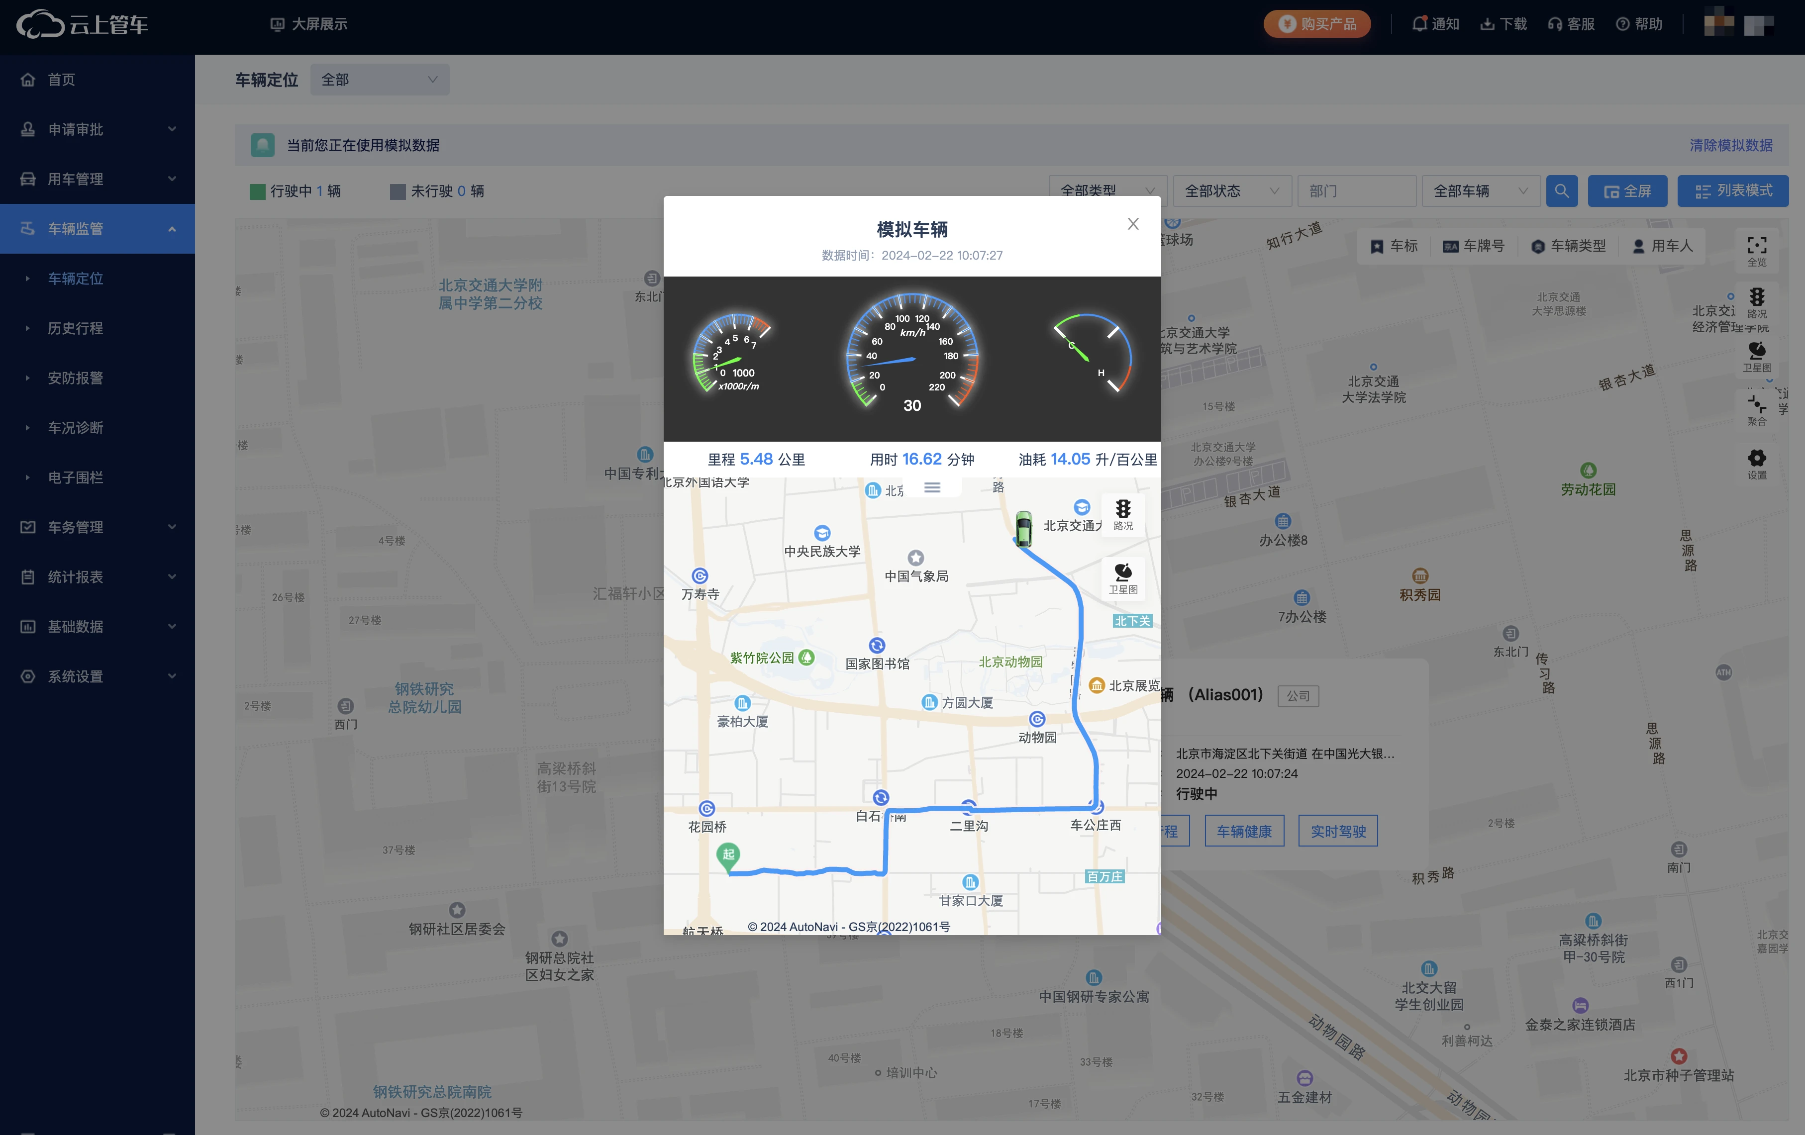1805x1135 pixels.
Task: Toggle 车标 map label option
Action: click(1394, 246)
